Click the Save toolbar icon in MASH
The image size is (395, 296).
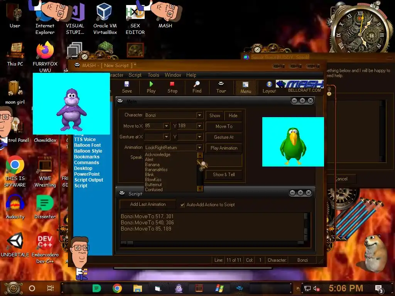point(127,87)
